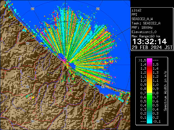
Task: Click the 'PPI' scan type text
Action: pyautogui.click(x=134, y=15)
